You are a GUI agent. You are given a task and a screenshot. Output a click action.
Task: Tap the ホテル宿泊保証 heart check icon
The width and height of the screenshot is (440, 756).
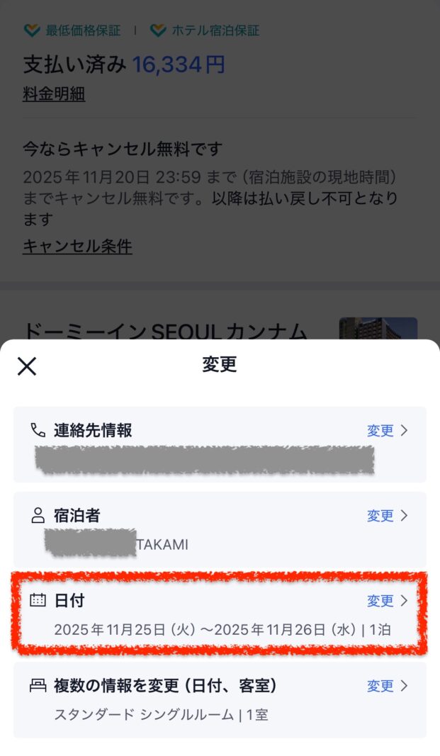pos(157,31)
